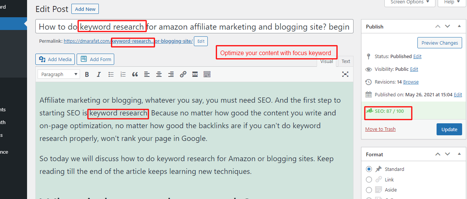This screenshot has width=467, height=199.
Task: Open Screen Options panel
Action: (410, 3)
